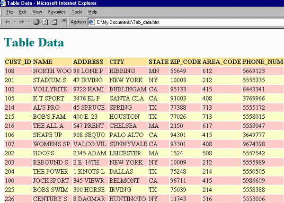Viewport: 284px width, 203px height.
Task: Select zip code cell 10009
Action: click(x=186, y=162)
